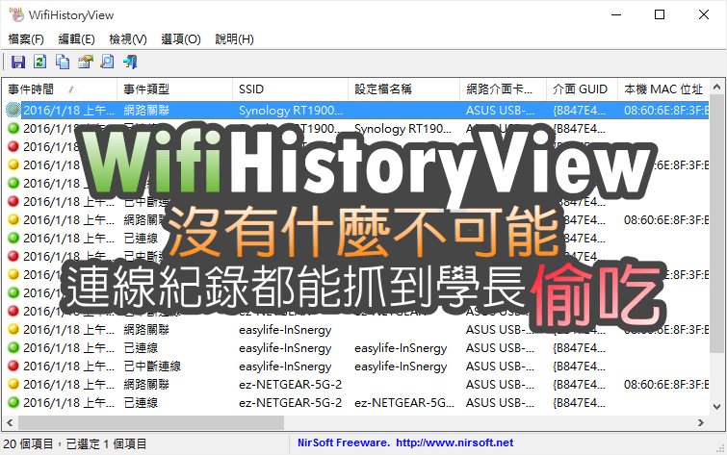Screen dimensions: 727x455
Task: Sort by the 設定檔名稱 column header
Action: tap(403, 88)
